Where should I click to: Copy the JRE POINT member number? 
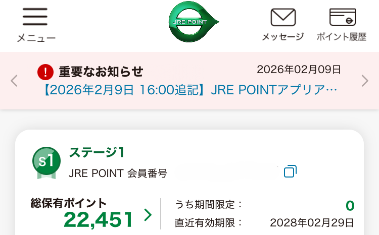pos(290,171)
